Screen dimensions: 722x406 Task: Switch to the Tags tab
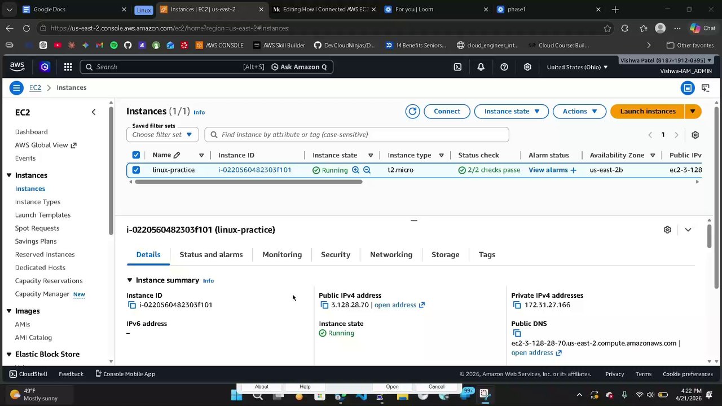point(487,254)
